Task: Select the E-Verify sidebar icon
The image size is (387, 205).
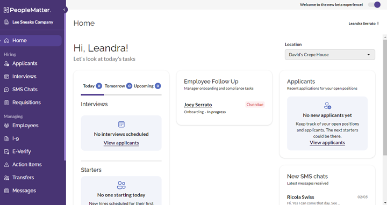Action: 6,152
